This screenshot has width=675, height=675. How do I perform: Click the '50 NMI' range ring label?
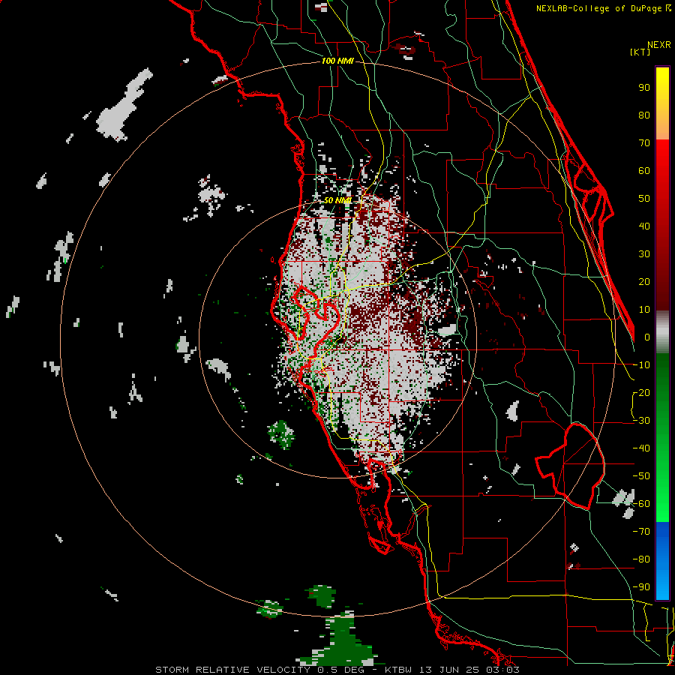[x=337, y=200]
